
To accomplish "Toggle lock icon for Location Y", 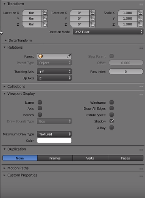I will pyautogui.click(x=45, y=19).
